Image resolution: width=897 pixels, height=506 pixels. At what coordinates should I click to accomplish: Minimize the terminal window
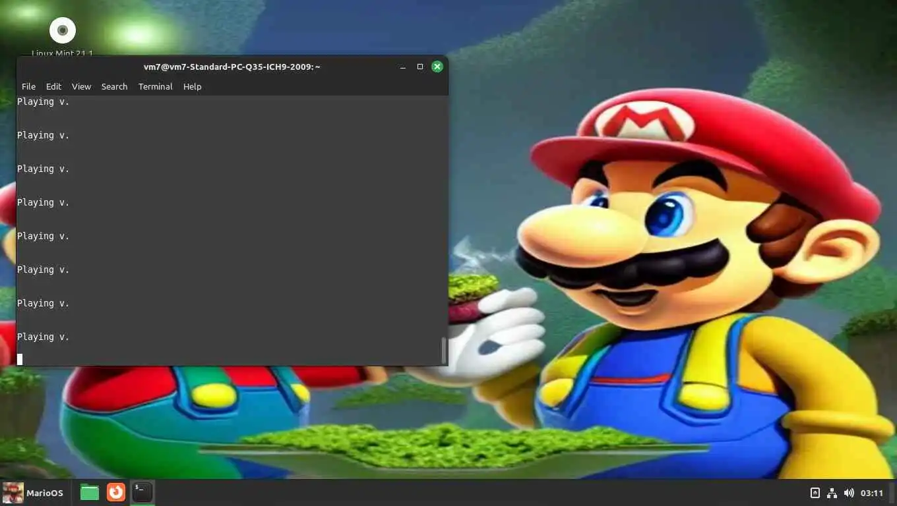[402, 67]
